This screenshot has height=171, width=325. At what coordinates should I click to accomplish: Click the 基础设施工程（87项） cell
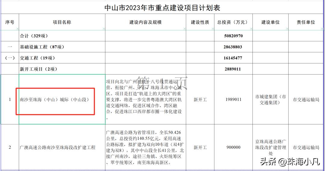[62, 47]
